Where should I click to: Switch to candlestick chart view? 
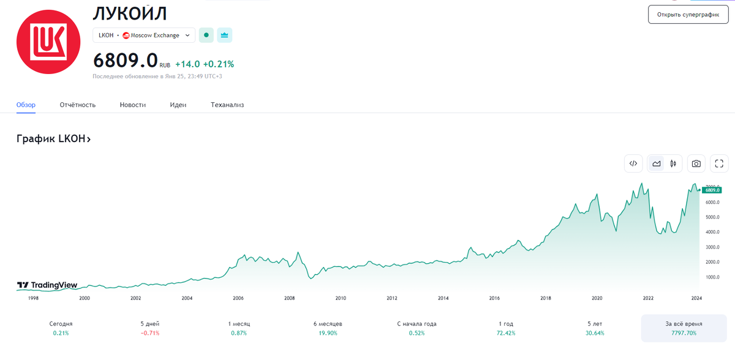pos(673,163)
